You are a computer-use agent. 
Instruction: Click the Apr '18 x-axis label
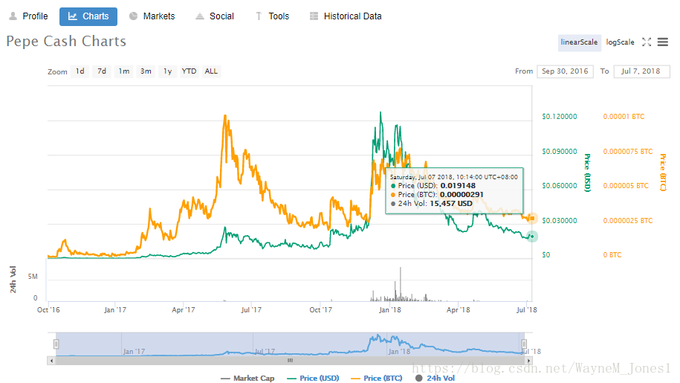pyautogui.click(x=459, y=309)
